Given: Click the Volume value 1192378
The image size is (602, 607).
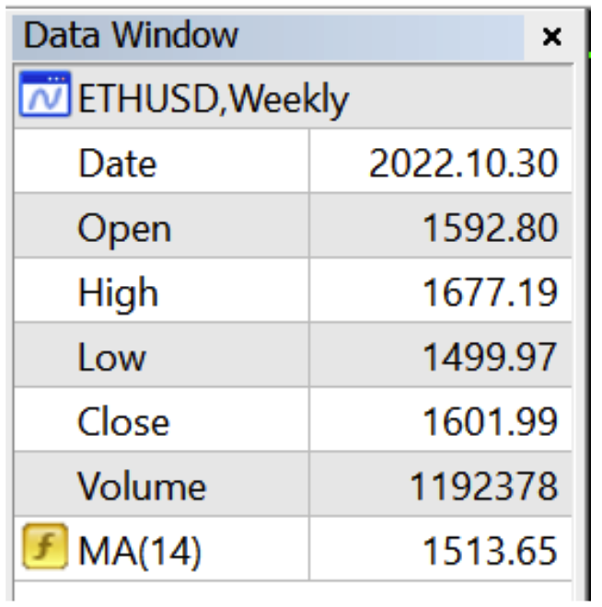Looking at the screenshot, I should 483,487.
